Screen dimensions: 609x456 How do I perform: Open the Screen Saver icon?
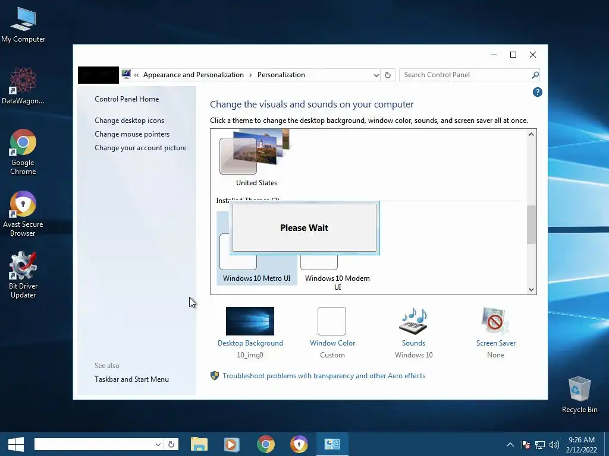[x=495, y=321]
